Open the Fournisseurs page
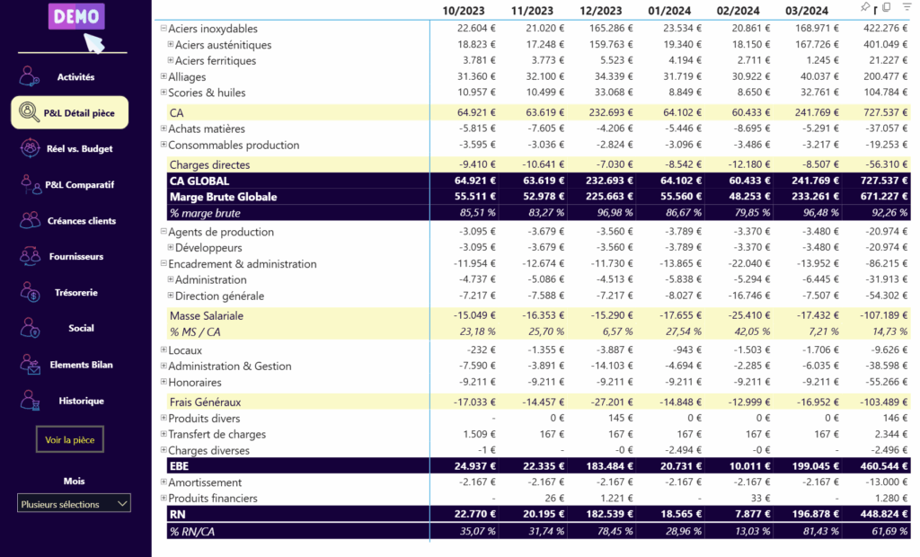The image size is (920, 557). click(75, 256)
